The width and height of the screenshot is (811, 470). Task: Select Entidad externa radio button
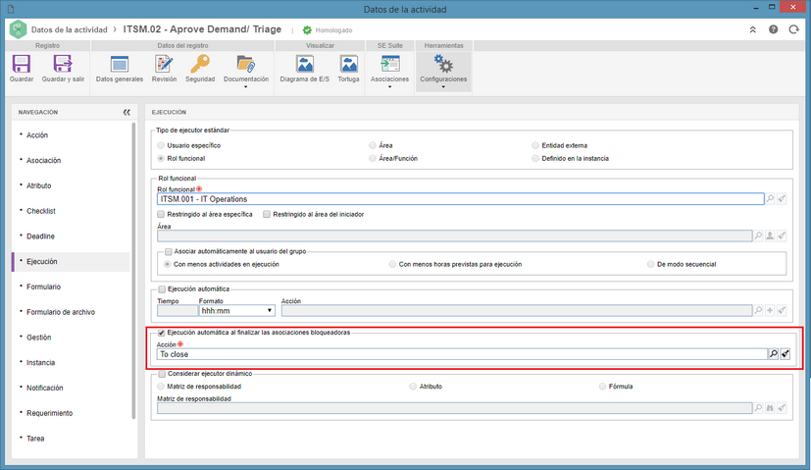pyautogui.click(x=535, y=145)
